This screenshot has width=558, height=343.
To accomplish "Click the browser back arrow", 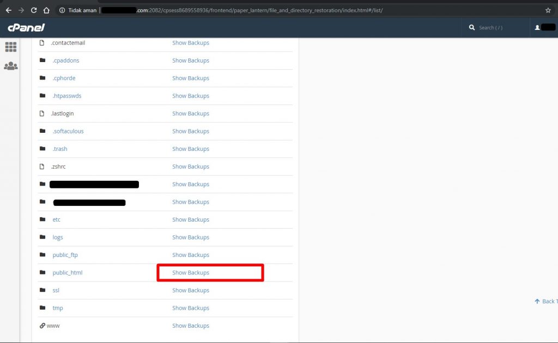I will coord(8,10).
